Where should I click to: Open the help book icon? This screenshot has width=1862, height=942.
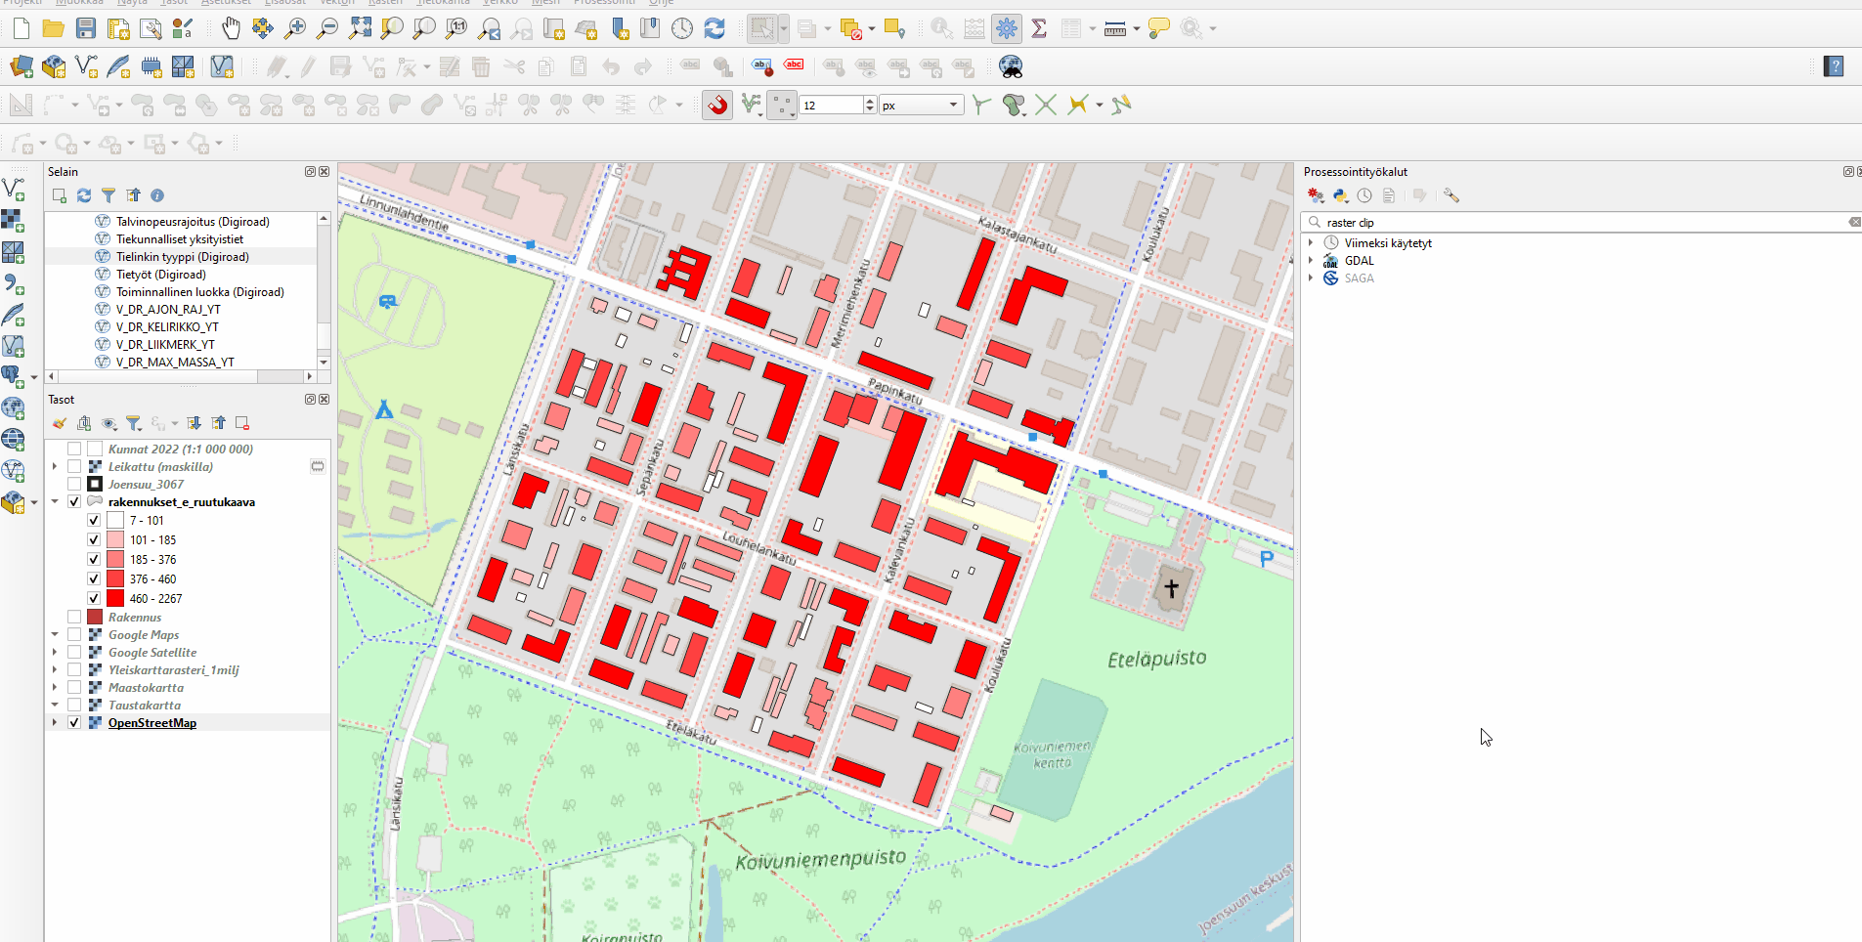tap(1834, 66)
